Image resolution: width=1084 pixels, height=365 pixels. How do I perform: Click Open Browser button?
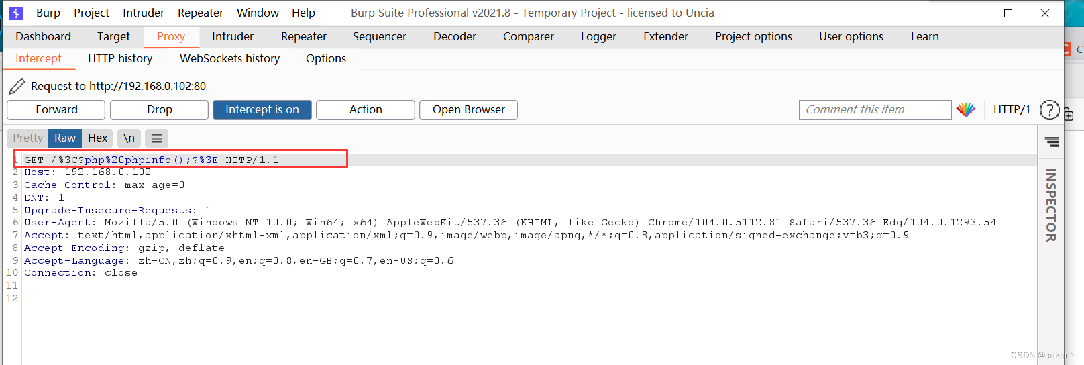pos(468,110)
